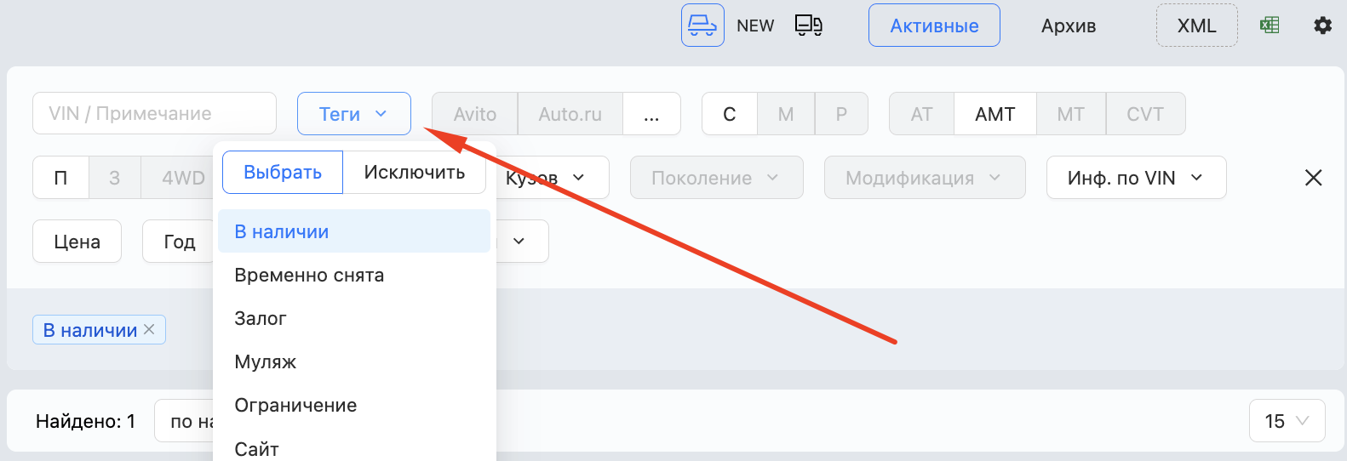
Task: Click the Исключить button
Action: coord(414,173)
